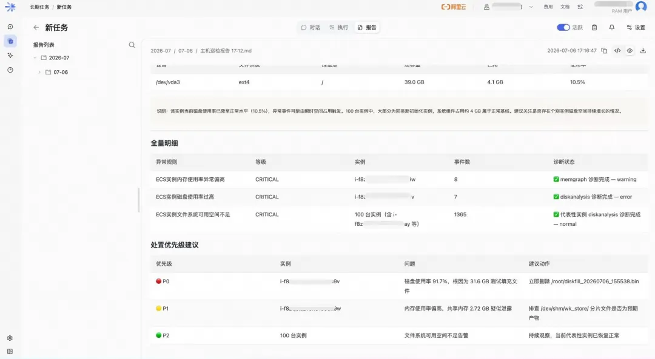
Task: Click the 07-06 segment in report path
Action: point(186,51)
